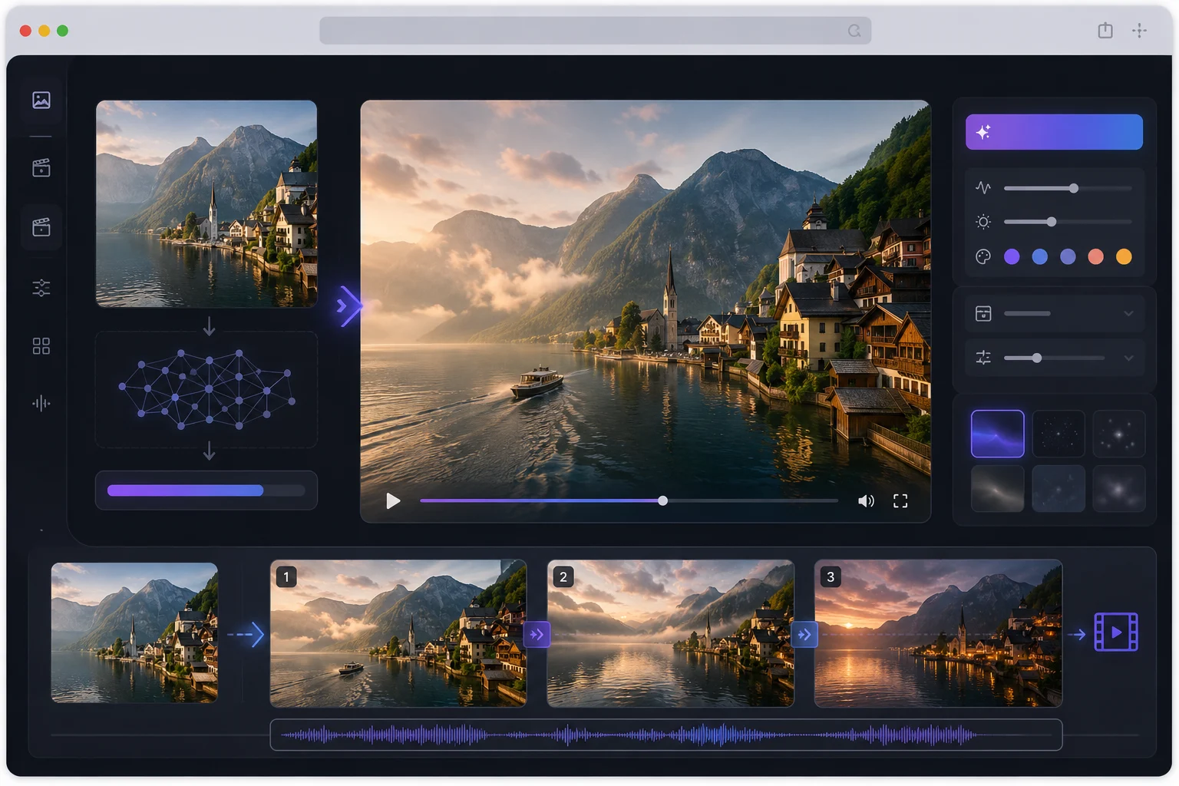
Task: Select the orange color swatch
Action: click(x=1124, y=256)
